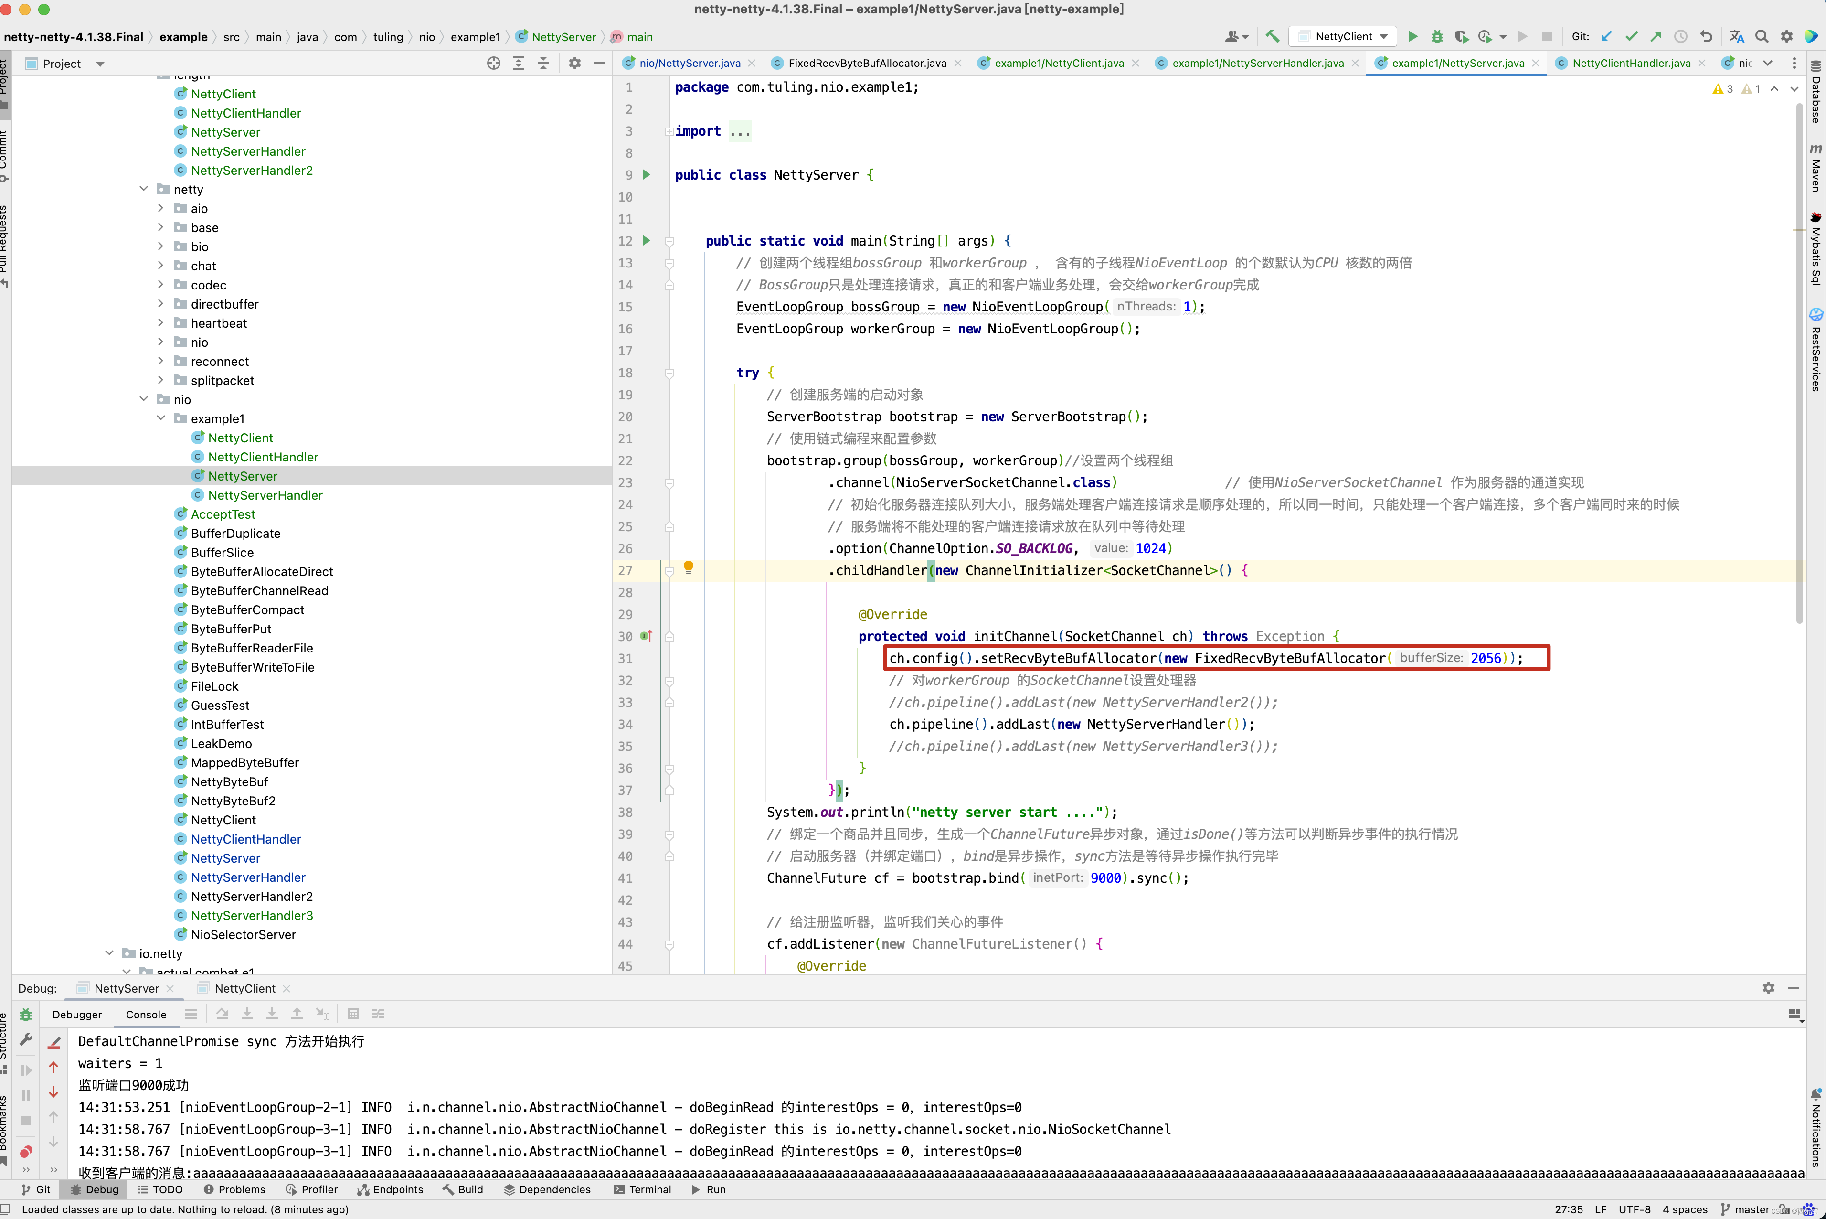Click Select Opened File target icon
Viewport: 1826px width, 1219px height.
tap(493, 64)
